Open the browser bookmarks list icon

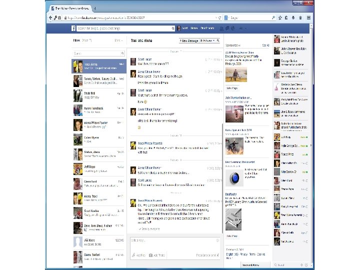point(286,17)
